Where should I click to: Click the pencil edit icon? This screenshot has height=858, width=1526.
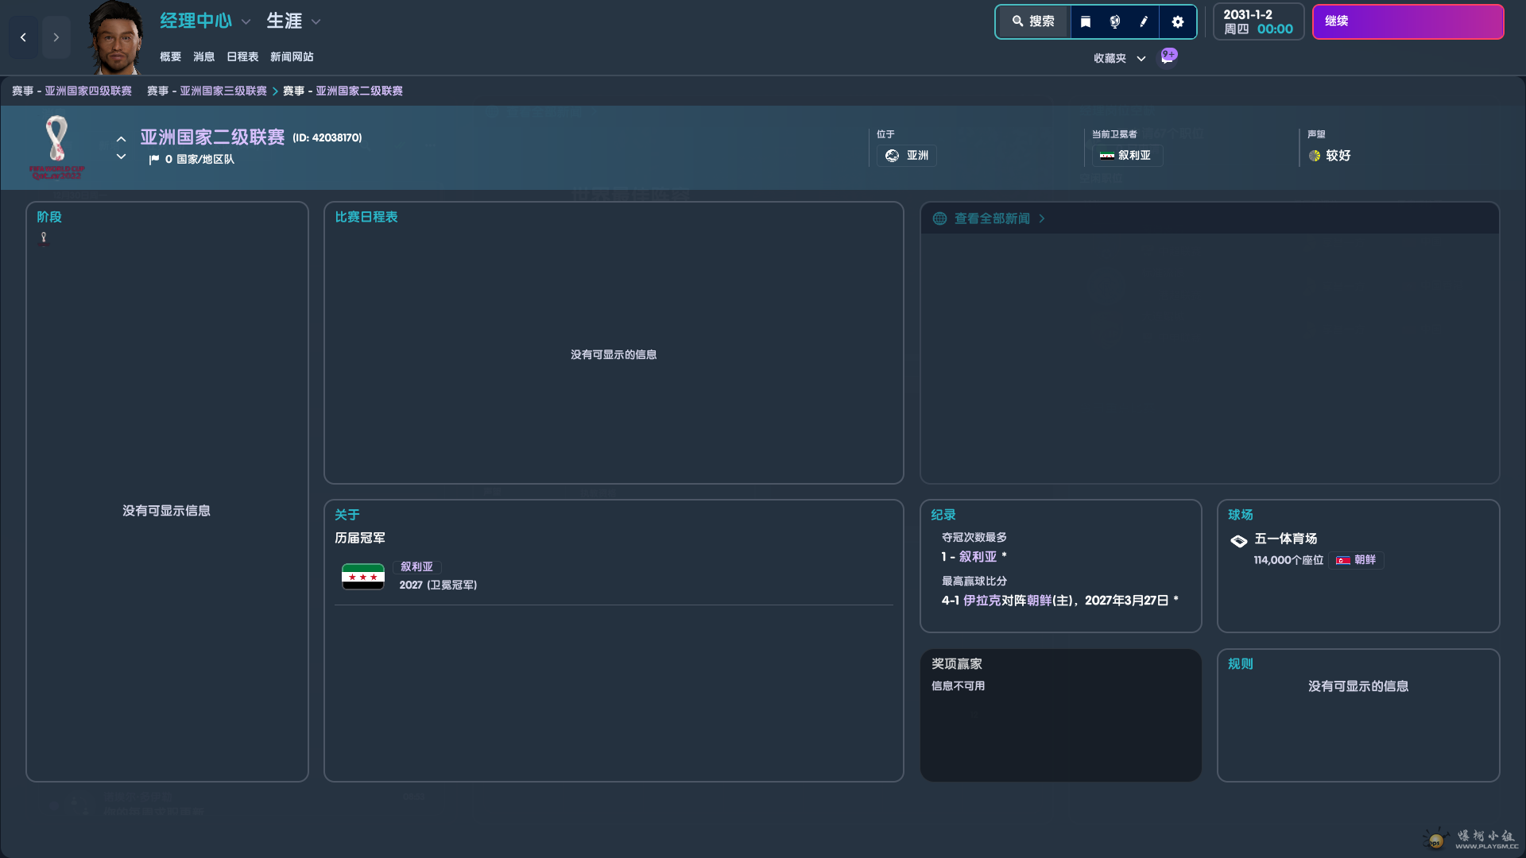pos(1144,21)
